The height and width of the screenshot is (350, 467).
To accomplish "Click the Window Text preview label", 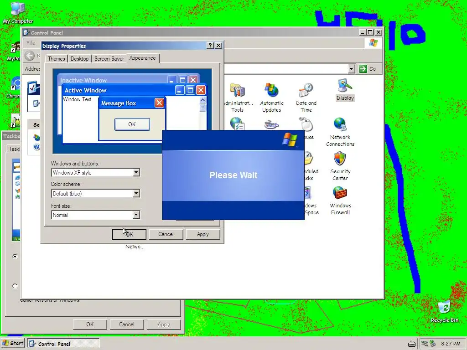I will (77, 99).
